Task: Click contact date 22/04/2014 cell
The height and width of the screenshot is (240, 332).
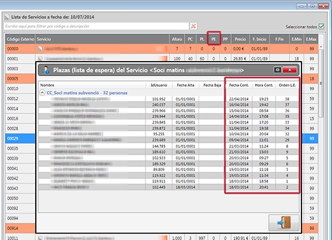Action: 239,99
